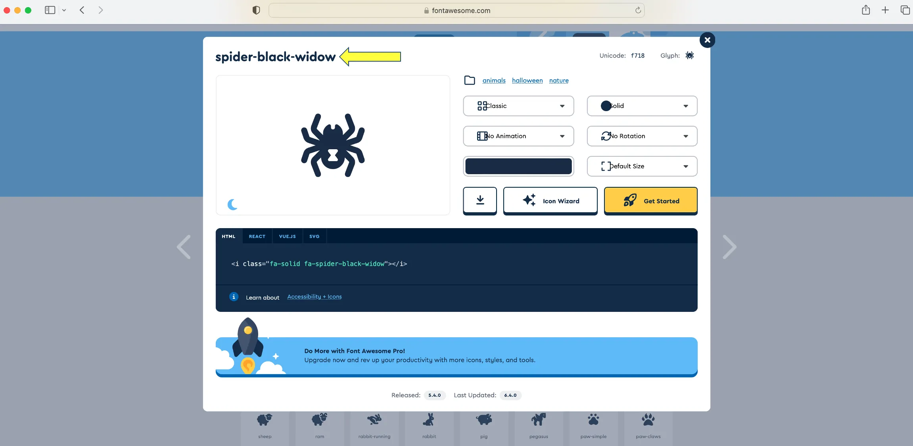Click the rocket icon on Get Started

[630, 200]
